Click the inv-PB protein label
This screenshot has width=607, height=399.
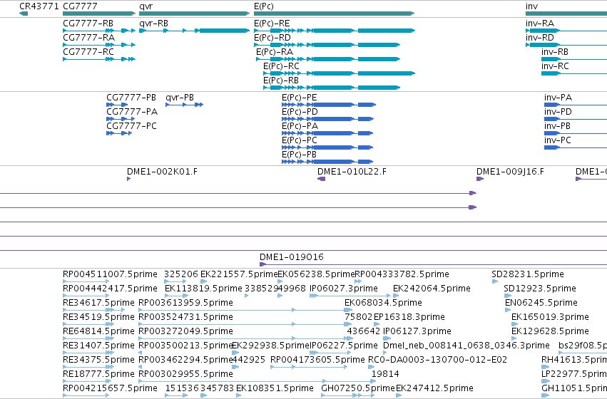click(558, 126)
